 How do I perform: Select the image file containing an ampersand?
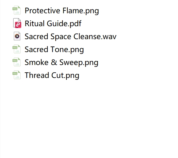coord(61,63)
